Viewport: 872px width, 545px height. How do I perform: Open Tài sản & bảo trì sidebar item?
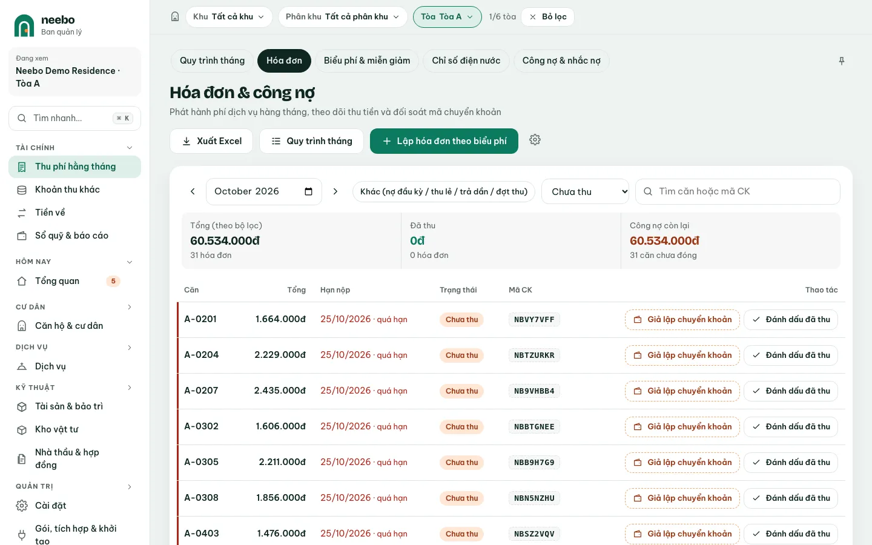point(74,406)
